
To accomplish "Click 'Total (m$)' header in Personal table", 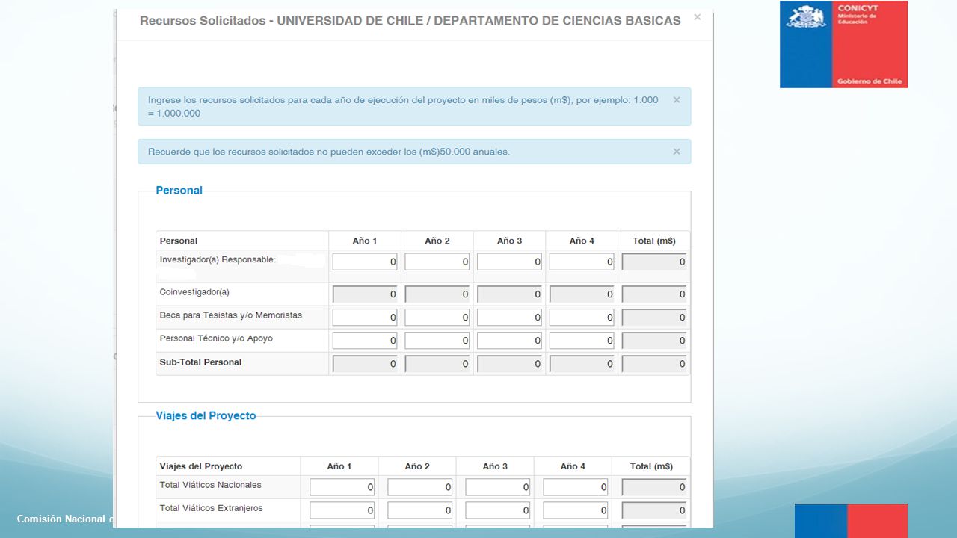I will [654, 241].
